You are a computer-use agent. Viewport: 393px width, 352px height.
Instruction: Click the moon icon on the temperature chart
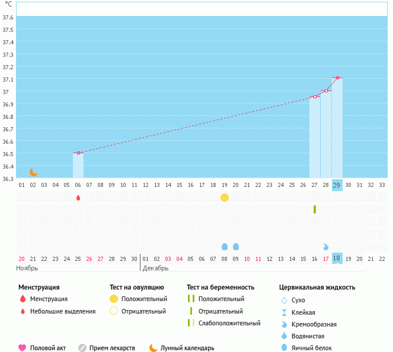(x=34, y=172)
